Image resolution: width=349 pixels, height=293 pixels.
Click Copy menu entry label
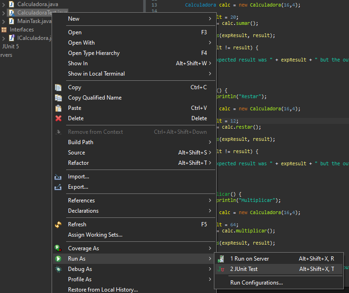tap(75, 87)
